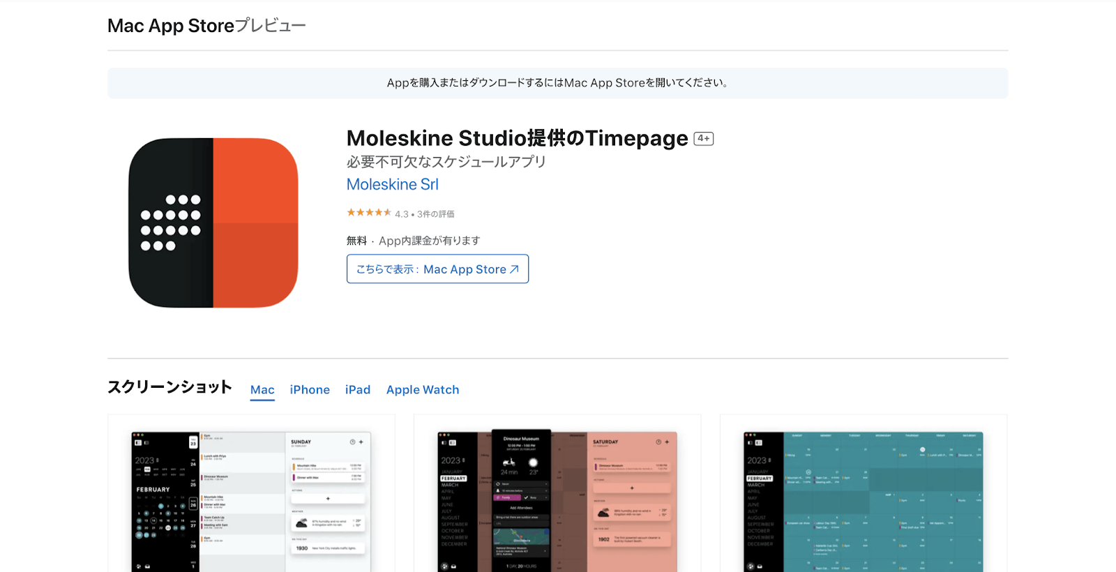Viewport: 1116px width, 572px height.
Task: Switch to the iPhone screenshots tab
Action: (x=310, y=390)
